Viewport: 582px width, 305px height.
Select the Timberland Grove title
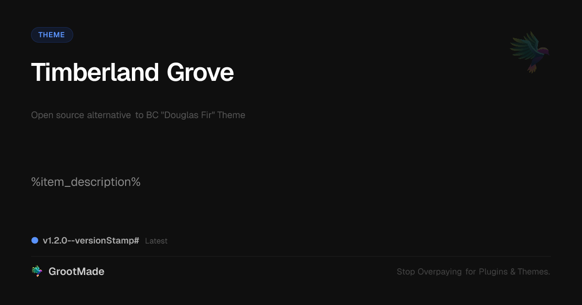coord(132,73)
